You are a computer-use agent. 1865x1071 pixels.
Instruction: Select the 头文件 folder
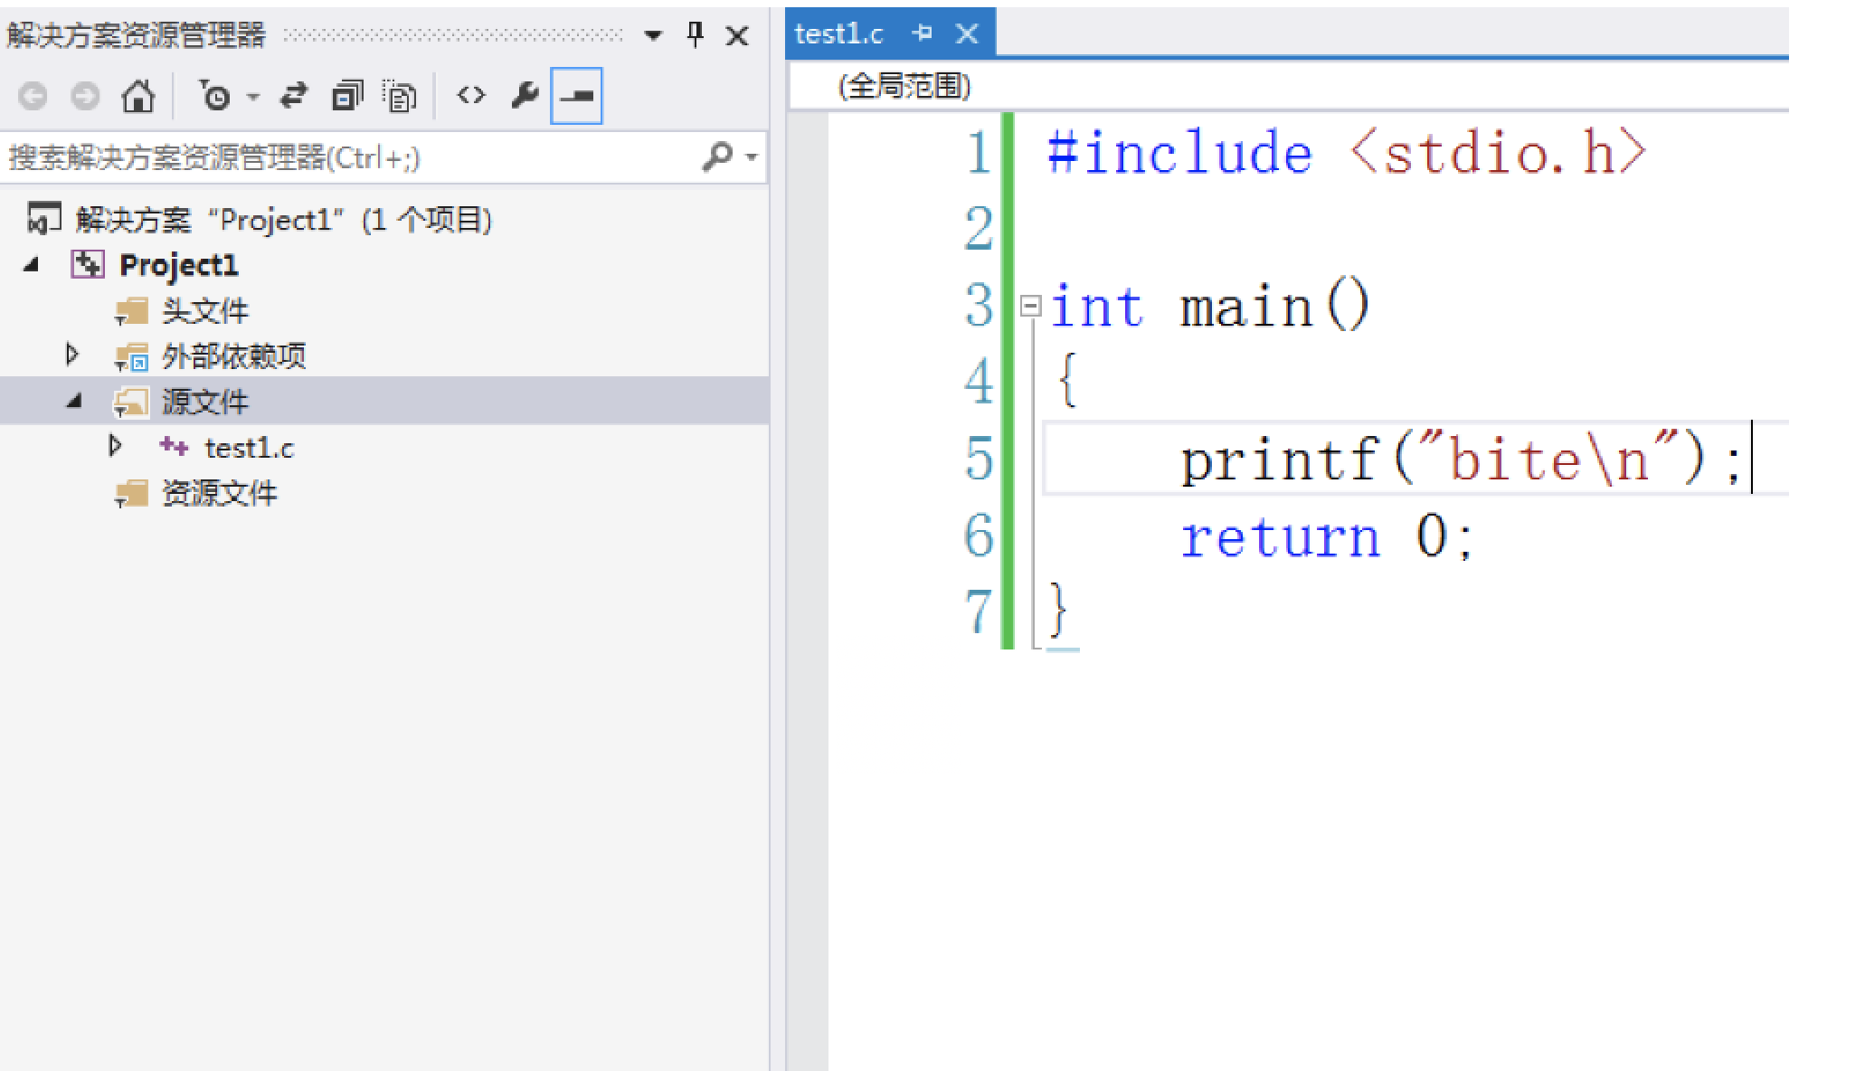(204, 310)
